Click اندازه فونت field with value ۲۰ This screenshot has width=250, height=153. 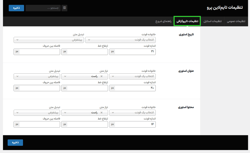click(x=132, y=88)
